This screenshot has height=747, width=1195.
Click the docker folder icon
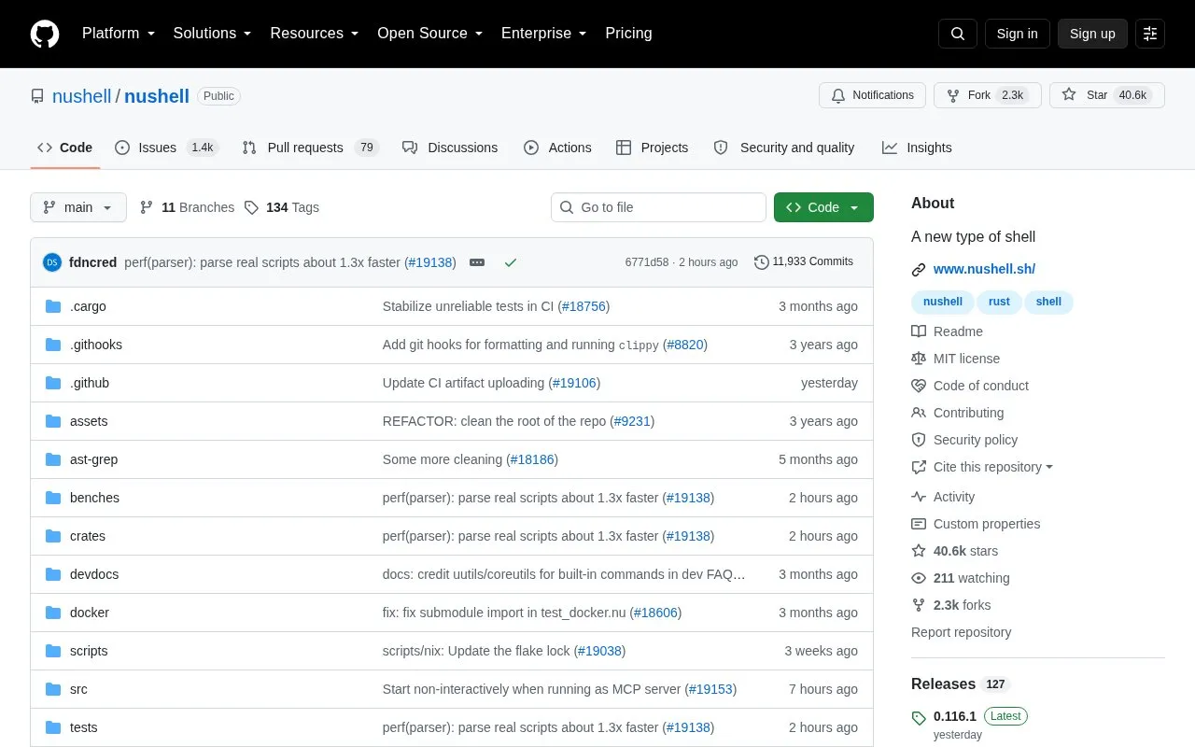click(x=53, y=613)
